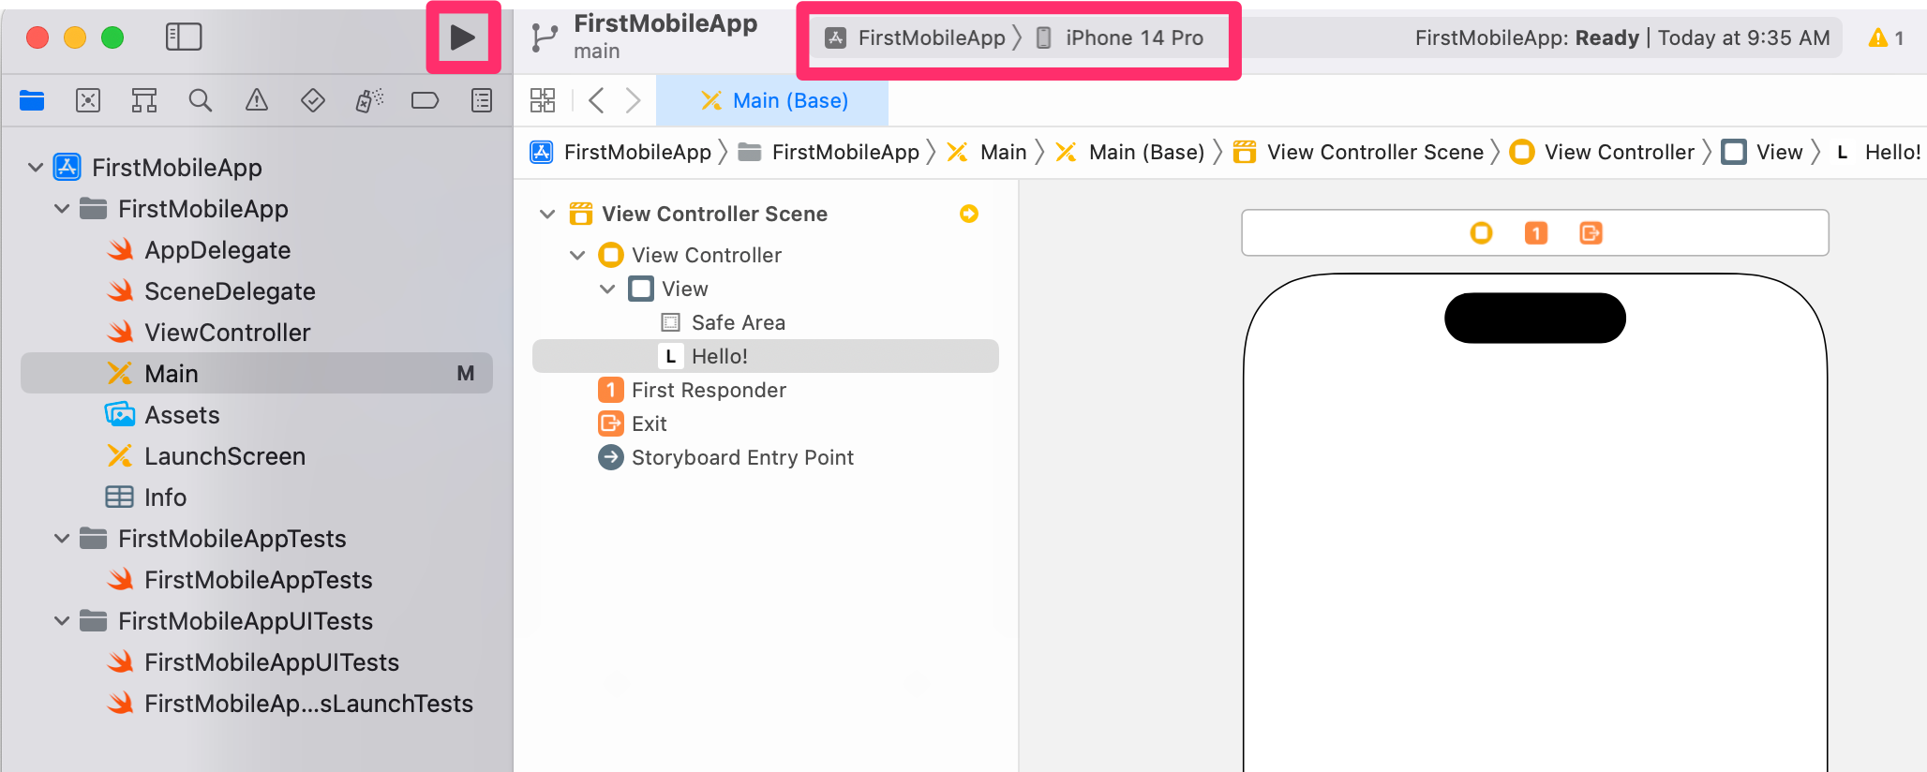Viewport: 1927px width, 772px height.
Task: Open the main branch source control menu
Action: pyautogui.click(x=596, y=51)
